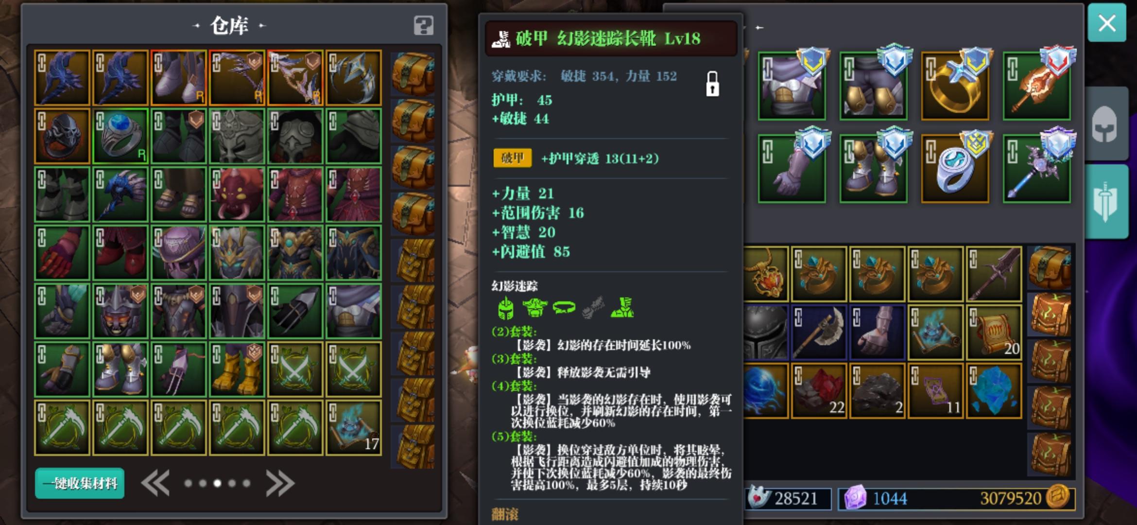
Task: Select the fifth warehouse page dot
Action: (246, 483)
